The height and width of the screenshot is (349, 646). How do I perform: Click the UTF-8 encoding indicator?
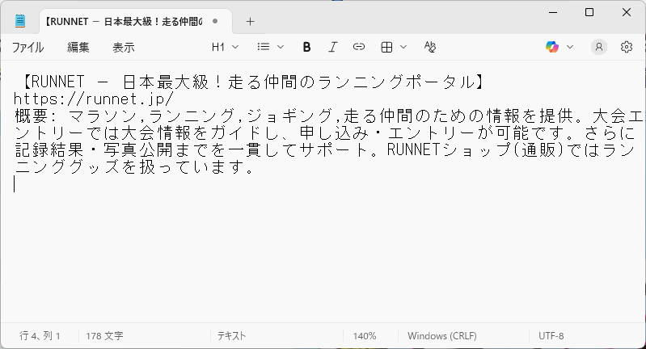551,335
